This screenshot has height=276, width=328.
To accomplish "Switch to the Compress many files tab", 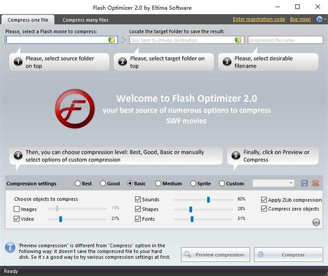I will [85, 20].
